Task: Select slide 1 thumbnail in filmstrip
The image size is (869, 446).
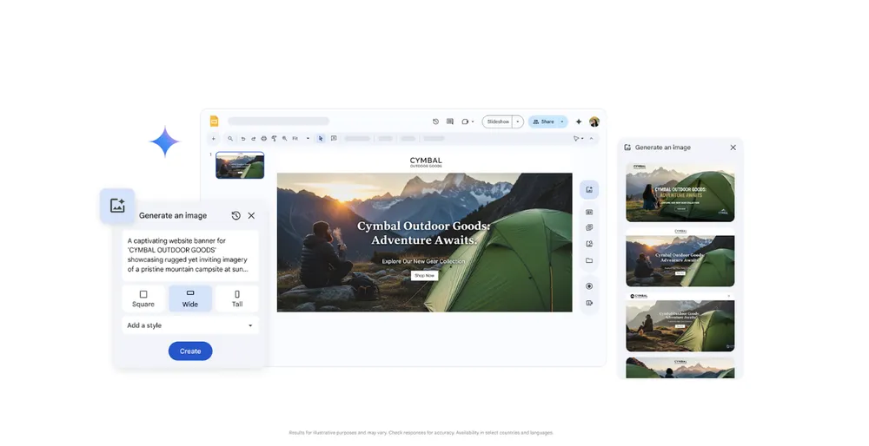Action: (x=240, y=165)
